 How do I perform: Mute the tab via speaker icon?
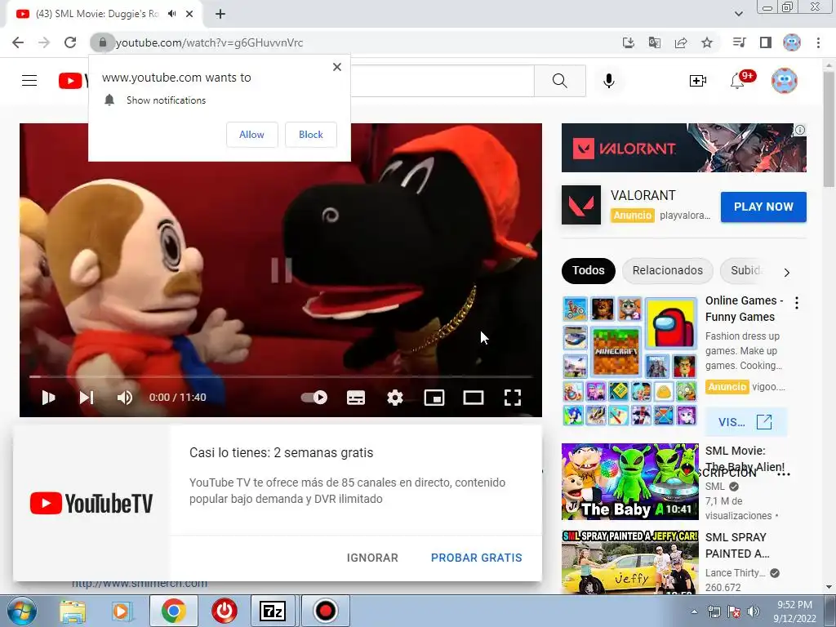click(172, 14)
